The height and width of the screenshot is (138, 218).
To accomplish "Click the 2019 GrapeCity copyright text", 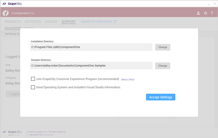I will tap(47, 132).
